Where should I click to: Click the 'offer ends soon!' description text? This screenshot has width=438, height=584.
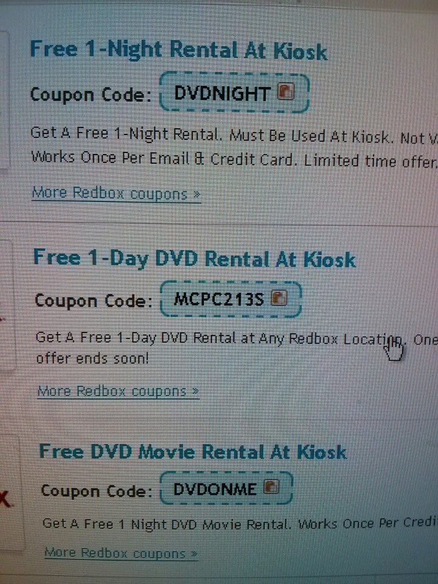pyautogui.click(x=92, y=358)
